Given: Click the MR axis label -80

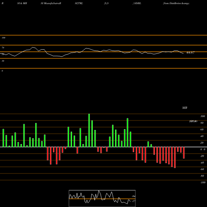Looking at the screenshot, I should point(202,176).
